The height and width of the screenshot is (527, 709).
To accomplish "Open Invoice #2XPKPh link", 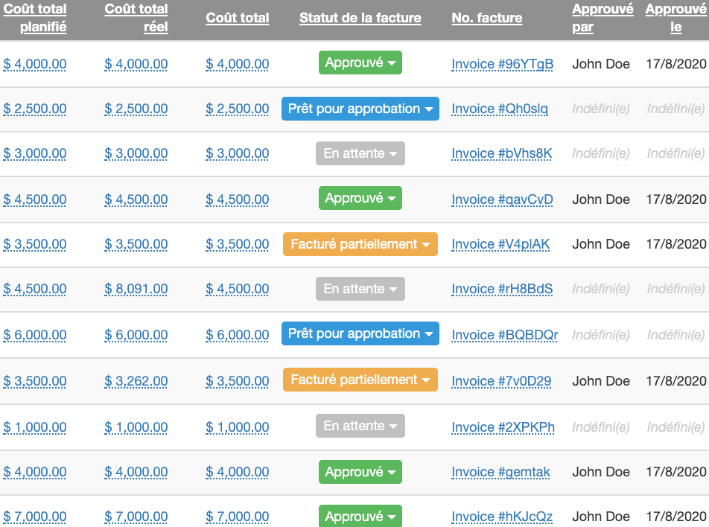I will click(503, 427).
